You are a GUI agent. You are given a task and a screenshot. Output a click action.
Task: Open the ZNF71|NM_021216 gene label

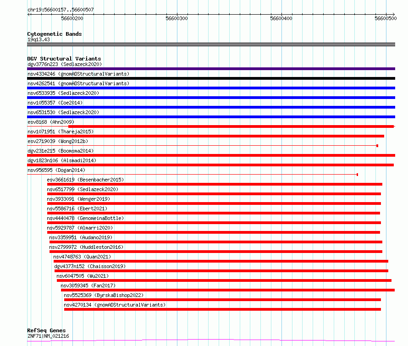pos(48,336)
